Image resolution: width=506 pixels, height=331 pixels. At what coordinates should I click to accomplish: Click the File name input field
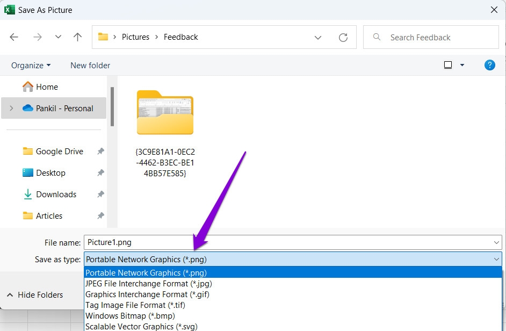pos(293,242)
